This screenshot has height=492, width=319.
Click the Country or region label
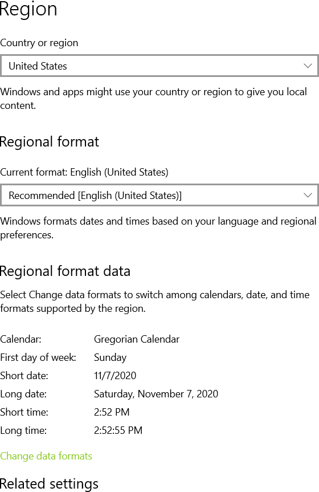39,43
